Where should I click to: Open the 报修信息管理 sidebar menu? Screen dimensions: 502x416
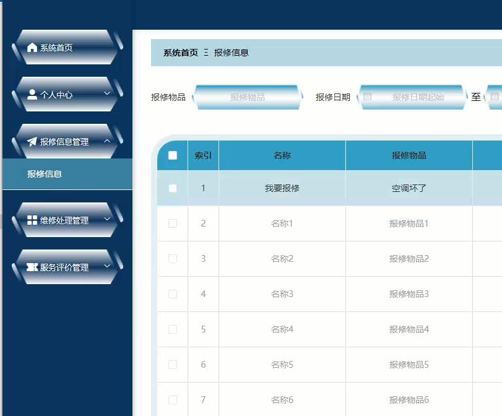pyautogui.click(x=67, y=142)
